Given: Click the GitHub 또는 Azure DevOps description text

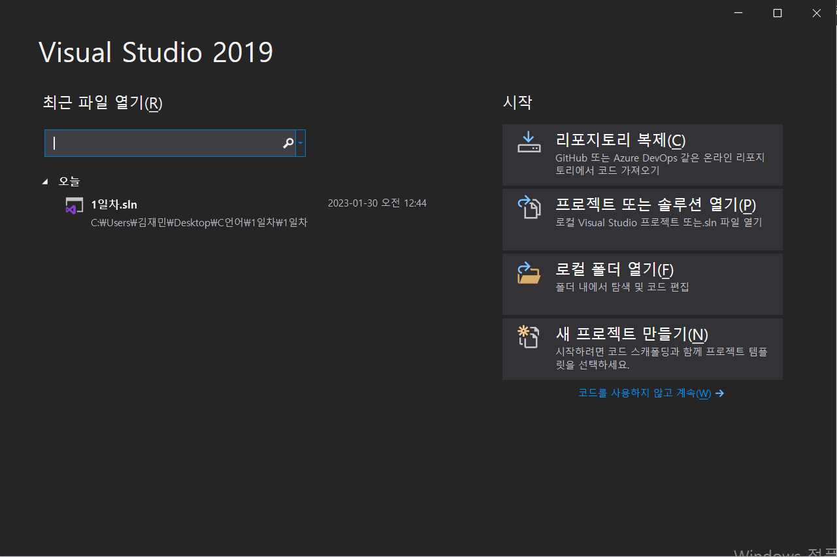Looking at the screenshot, I should 660,164.
